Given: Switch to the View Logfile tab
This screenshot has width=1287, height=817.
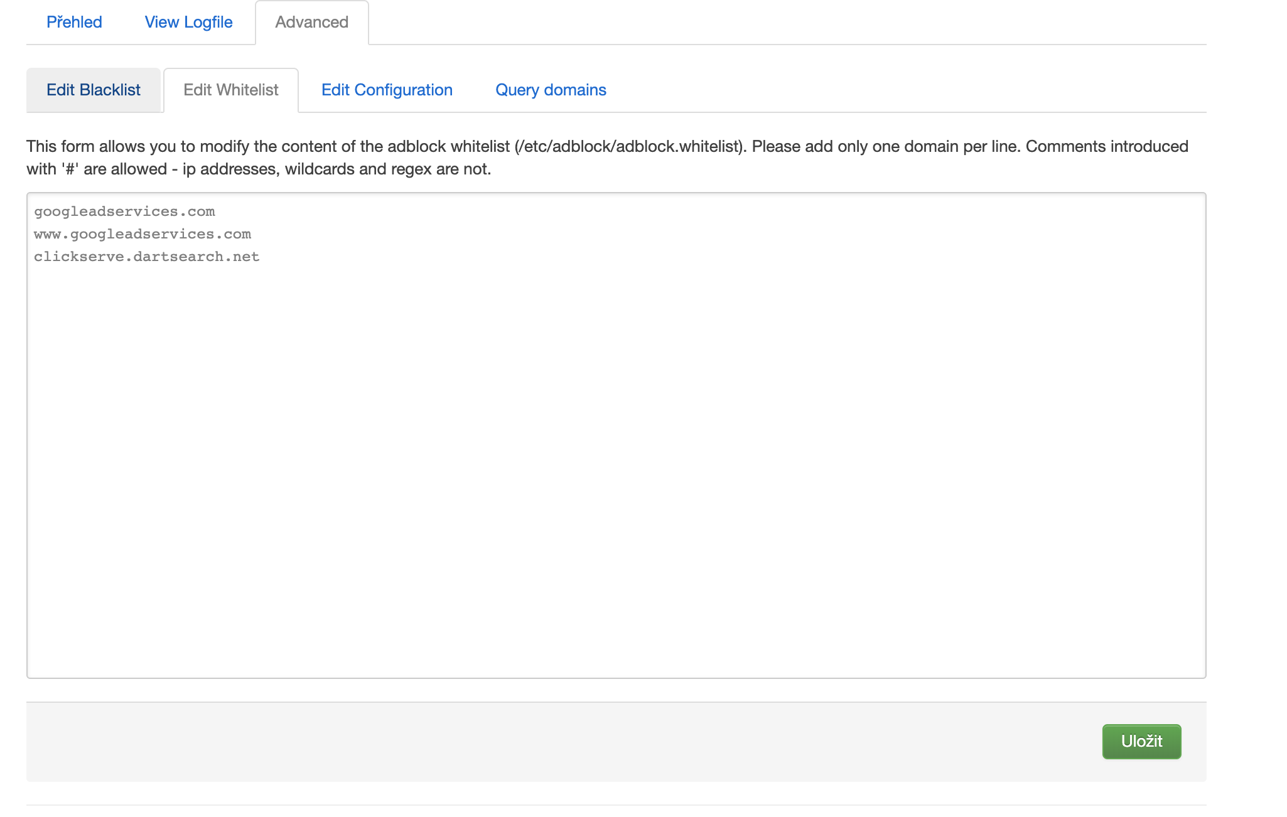Looking at the screenshot, I should coord(188,22).
